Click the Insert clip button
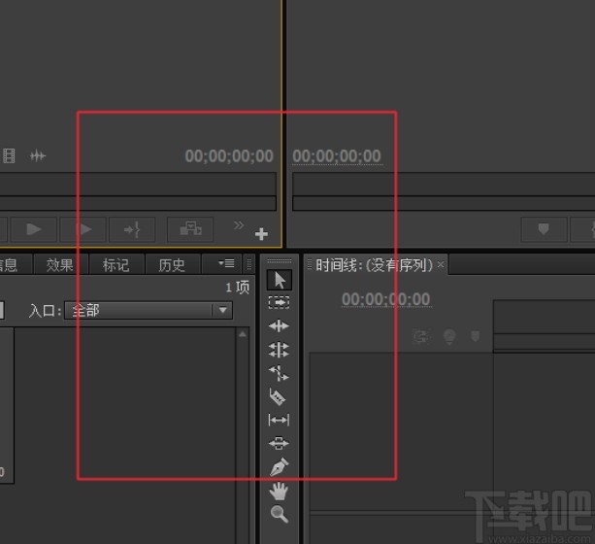This screenshot has width=595, height=544. pyautogui.click(x=190, y=229)
